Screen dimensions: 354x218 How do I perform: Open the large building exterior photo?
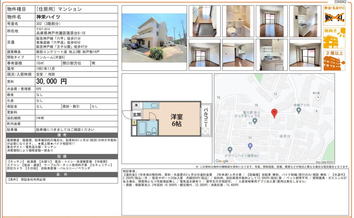154,38
